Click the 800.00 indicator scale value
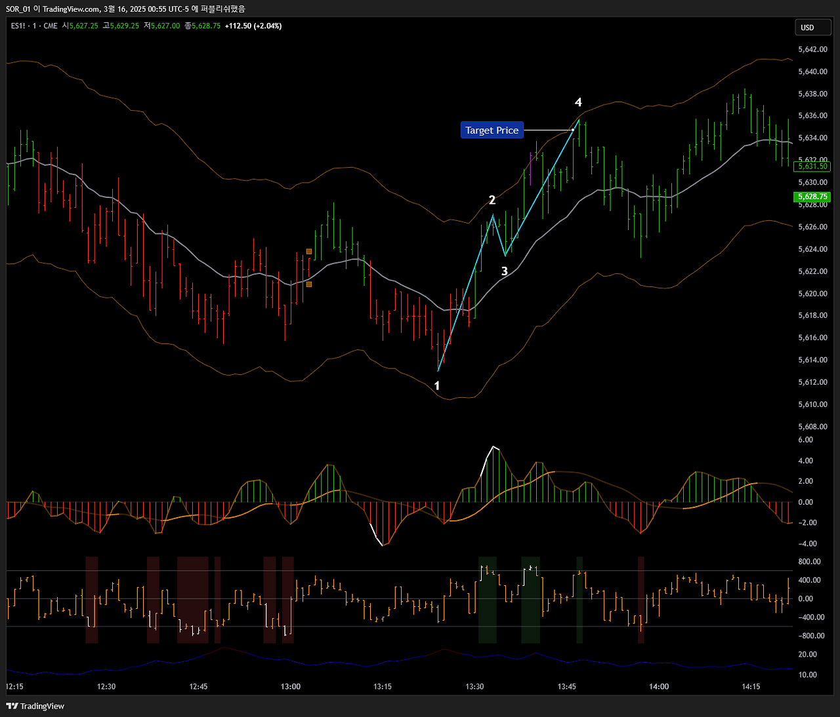The width and height of the screenshot is (840, 717). [x=809, y=562]
